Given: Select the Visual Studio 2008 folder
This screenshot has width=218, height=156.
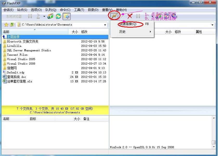Looking at the screenshot, I should (x=21, y=64).
